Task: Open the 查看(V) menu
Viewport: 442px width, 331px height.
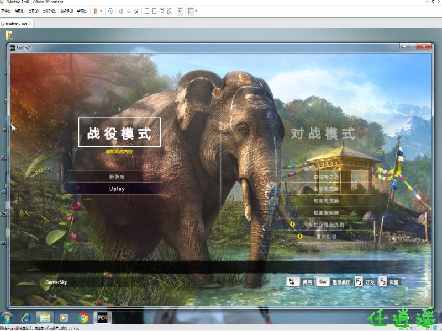Action: (x=33, y=11)
